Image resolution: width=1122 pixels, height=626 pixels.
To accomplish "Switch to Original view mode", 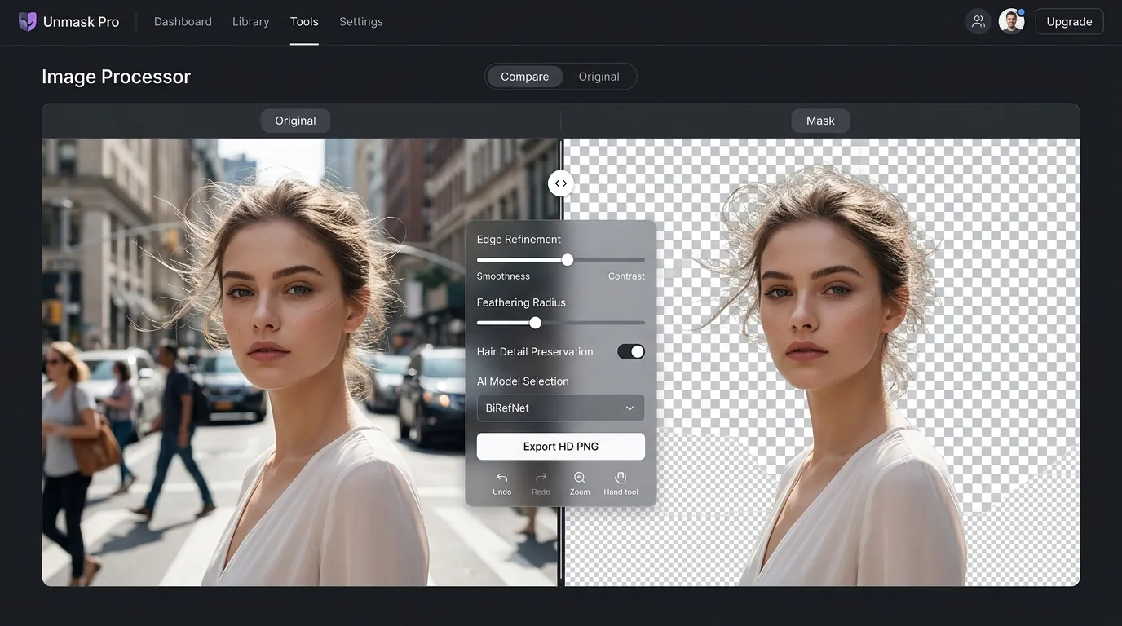I will [x=599, y=77].
